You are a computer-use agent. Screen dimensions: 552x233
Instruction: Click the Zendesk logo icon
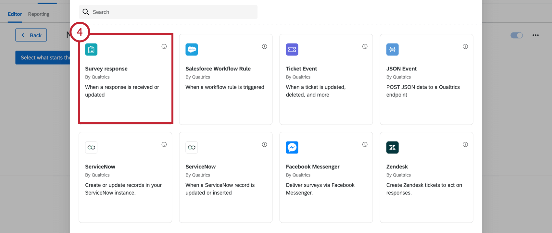(x=392, y=147)
